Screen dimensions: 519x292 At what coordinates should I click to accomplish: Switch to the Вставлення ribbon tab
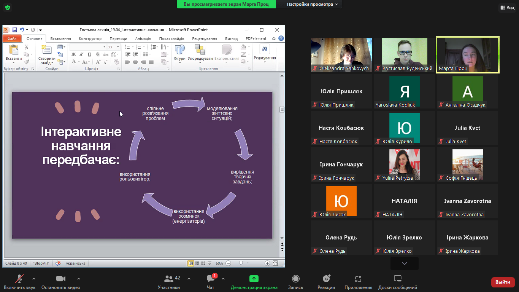(x=60, y=38)
